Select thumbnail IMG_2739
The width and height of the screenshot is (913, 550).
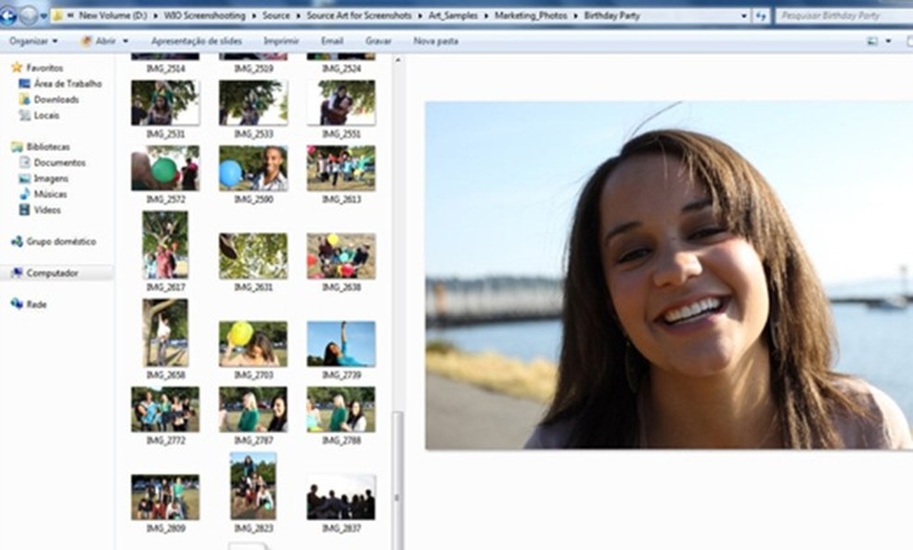tap(341, 344)
